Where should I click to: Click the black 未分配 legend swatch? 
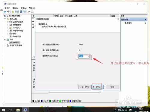click(33, 101)
